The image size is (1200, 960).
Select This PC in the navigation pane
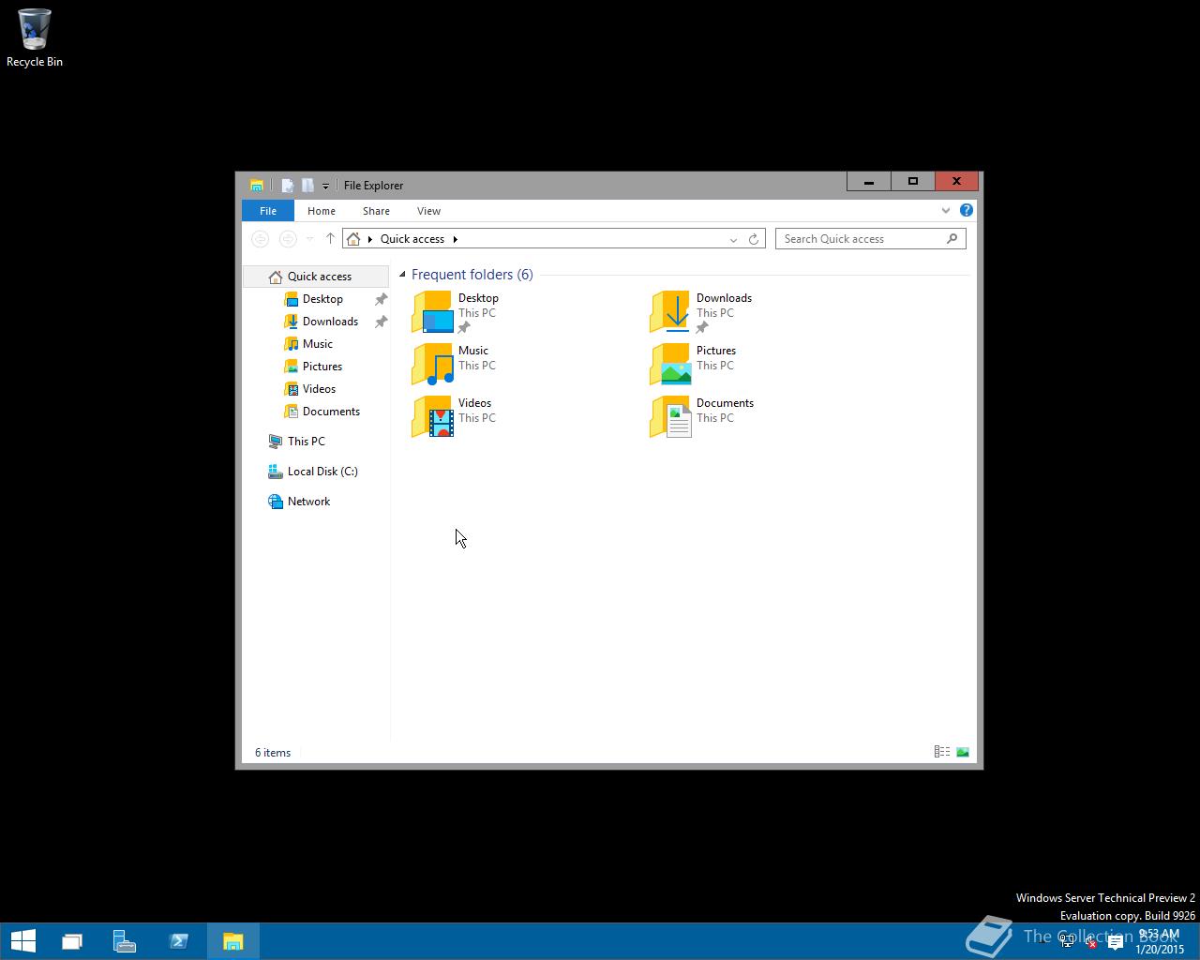(306, 442)
